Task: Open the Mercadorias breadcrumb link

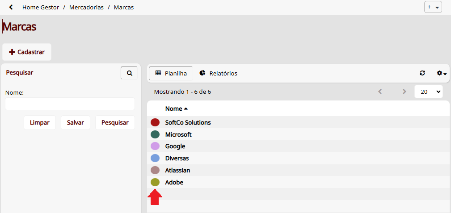Action: (86, 8)
